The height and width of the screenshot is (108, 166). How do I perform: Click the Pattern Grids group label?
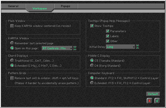tap(17, 73)
